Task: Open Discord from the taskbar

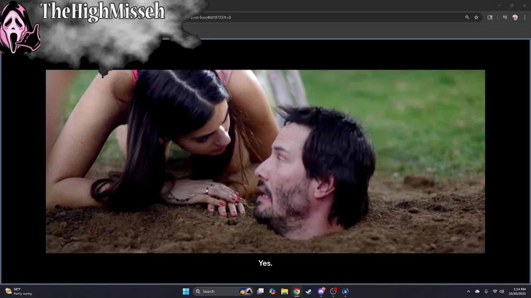Action: point(321,291)
